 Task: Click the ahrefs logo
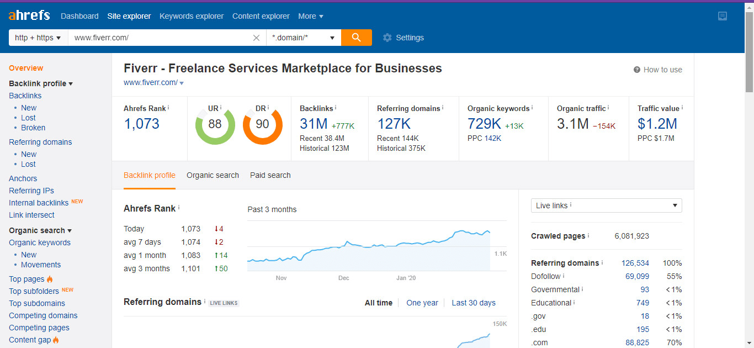click(x=29, y=15)
